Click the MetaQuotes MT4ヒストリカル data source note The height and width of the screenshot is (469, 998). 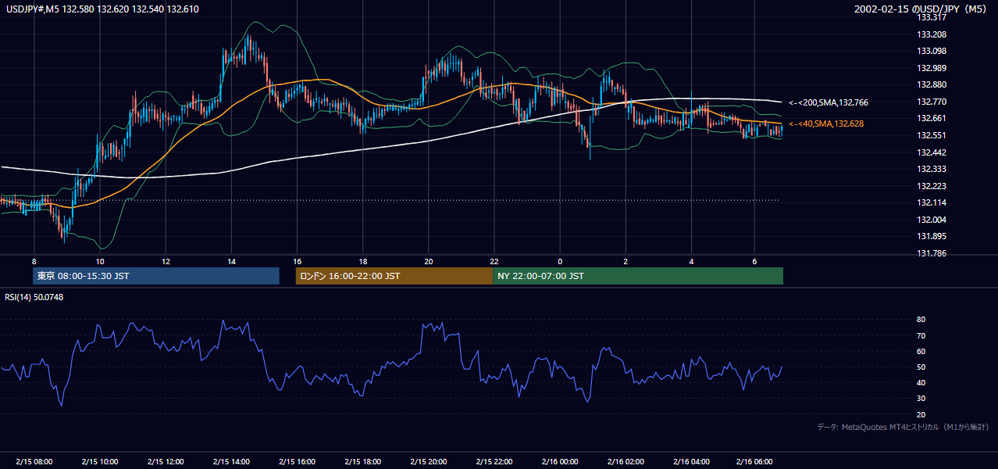[903, 427]
